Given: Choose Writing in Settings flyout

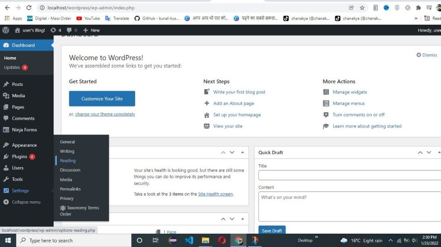Looking at the screenshot, I should pos(67,151).
